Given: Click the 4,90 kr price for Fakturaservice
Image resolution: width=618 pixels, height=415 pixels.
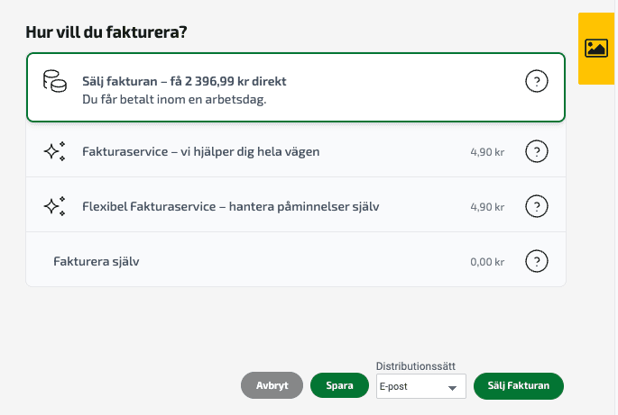Looking at the screenshot, I should coord(486,152).
